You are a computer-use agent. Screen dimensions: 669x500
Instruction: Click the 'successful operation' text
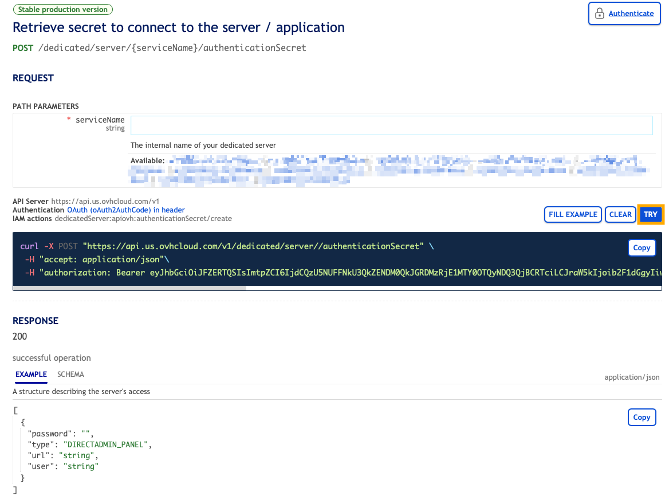tap(52, 358)
